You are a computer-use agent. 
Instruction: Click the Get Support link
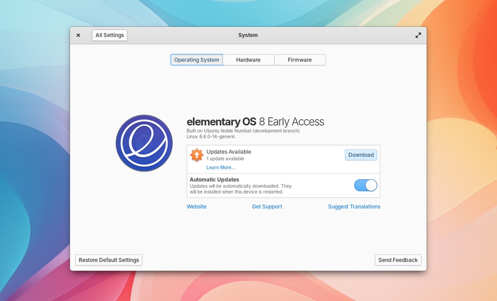coord(267,207)
